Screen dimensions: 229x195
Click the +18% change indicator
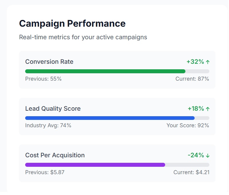[x=196, y=109]
